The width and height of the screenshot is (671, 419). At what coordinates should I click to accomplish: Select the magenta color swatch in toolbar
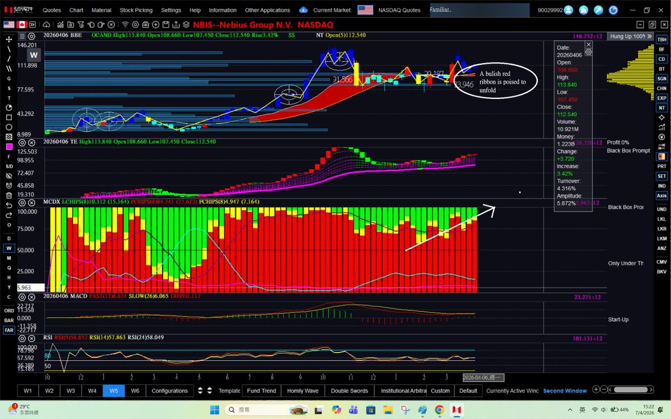(x=9, y=146)
